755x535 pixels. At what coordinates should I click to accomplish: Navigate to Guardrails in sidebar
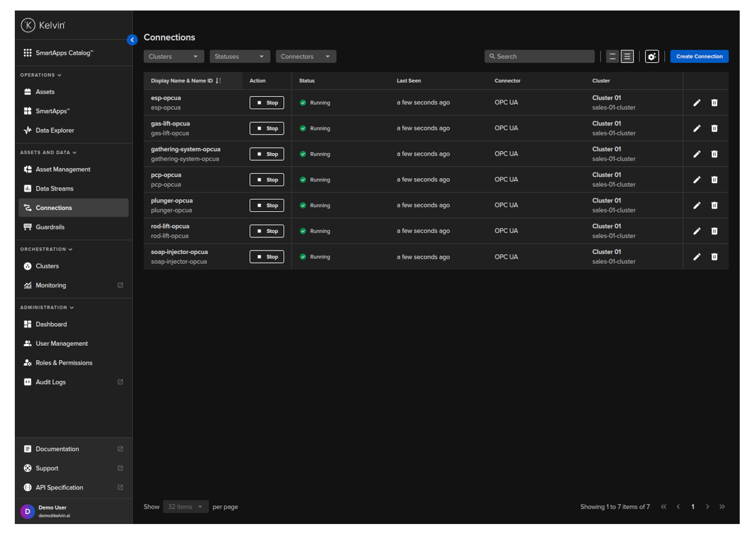coord(50,227)
